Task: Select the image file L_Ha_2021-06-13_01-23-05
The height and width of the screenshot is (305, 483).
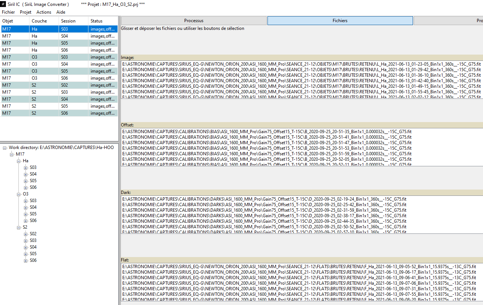Action: click(x=301, y=64)
